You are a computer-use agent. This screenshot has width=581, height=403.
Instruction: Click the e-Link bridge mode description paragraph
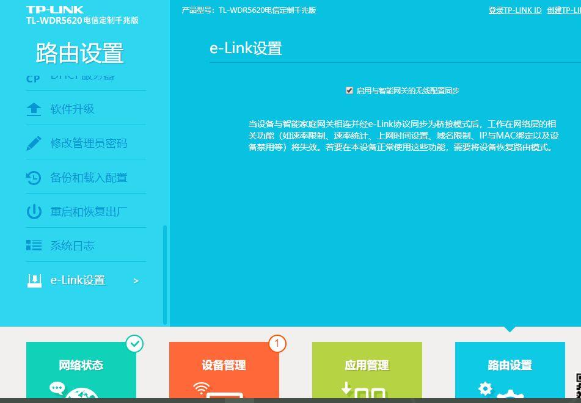tap(403, 136)
